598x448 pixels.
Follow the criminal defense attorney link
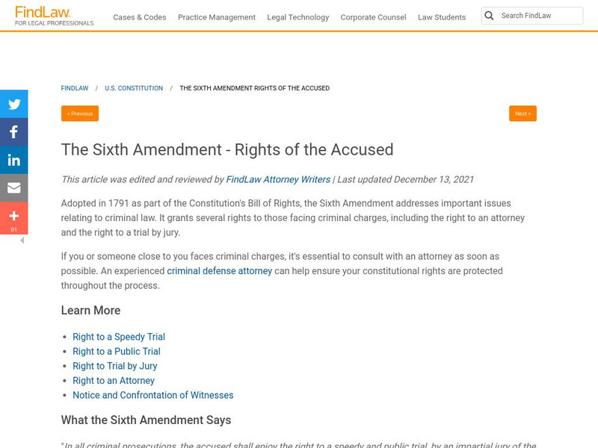(219, 271)
